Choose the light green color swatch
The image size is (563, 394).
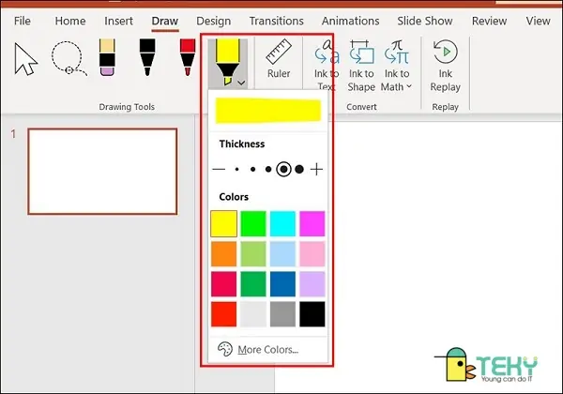pos(253,254)
